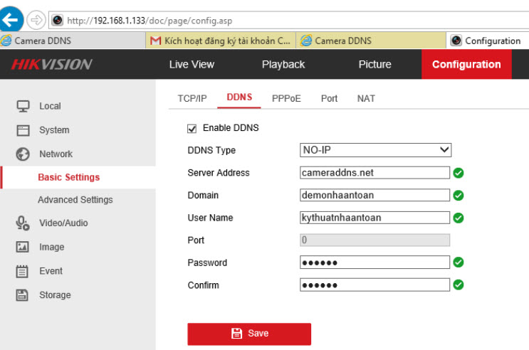Open Advanced Settings under Network
The width and height of the screenshot is (529, 350).
tap(75, 200)
